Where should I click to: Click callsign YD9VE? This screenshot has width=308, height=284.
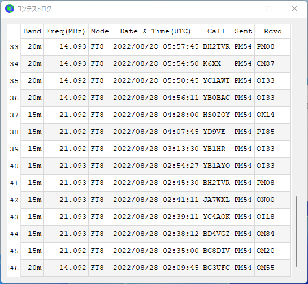[214, 132]
